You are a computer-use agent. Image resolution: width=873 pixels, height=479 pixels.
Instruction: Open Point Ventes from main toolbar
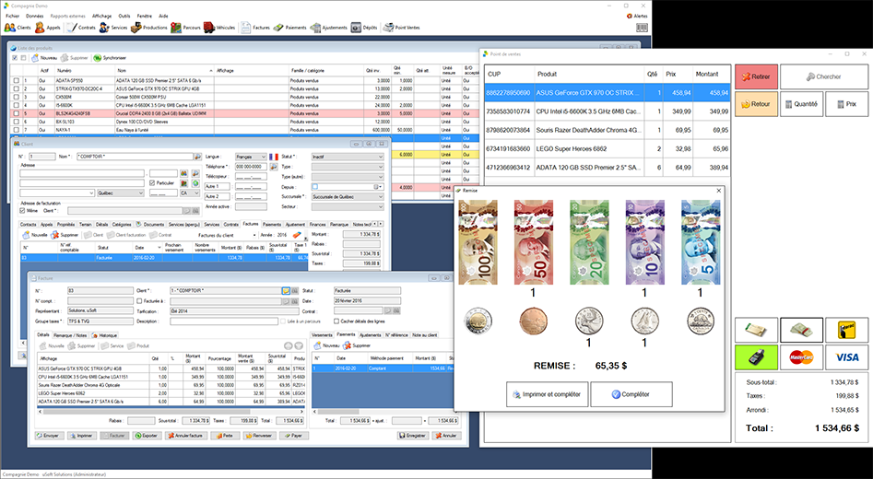tap(401, 28)
